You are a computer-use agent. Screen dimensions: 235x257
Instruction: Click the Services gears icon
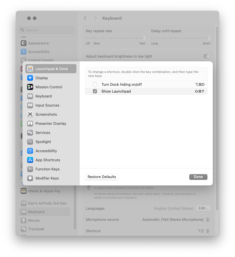(30, 132)
